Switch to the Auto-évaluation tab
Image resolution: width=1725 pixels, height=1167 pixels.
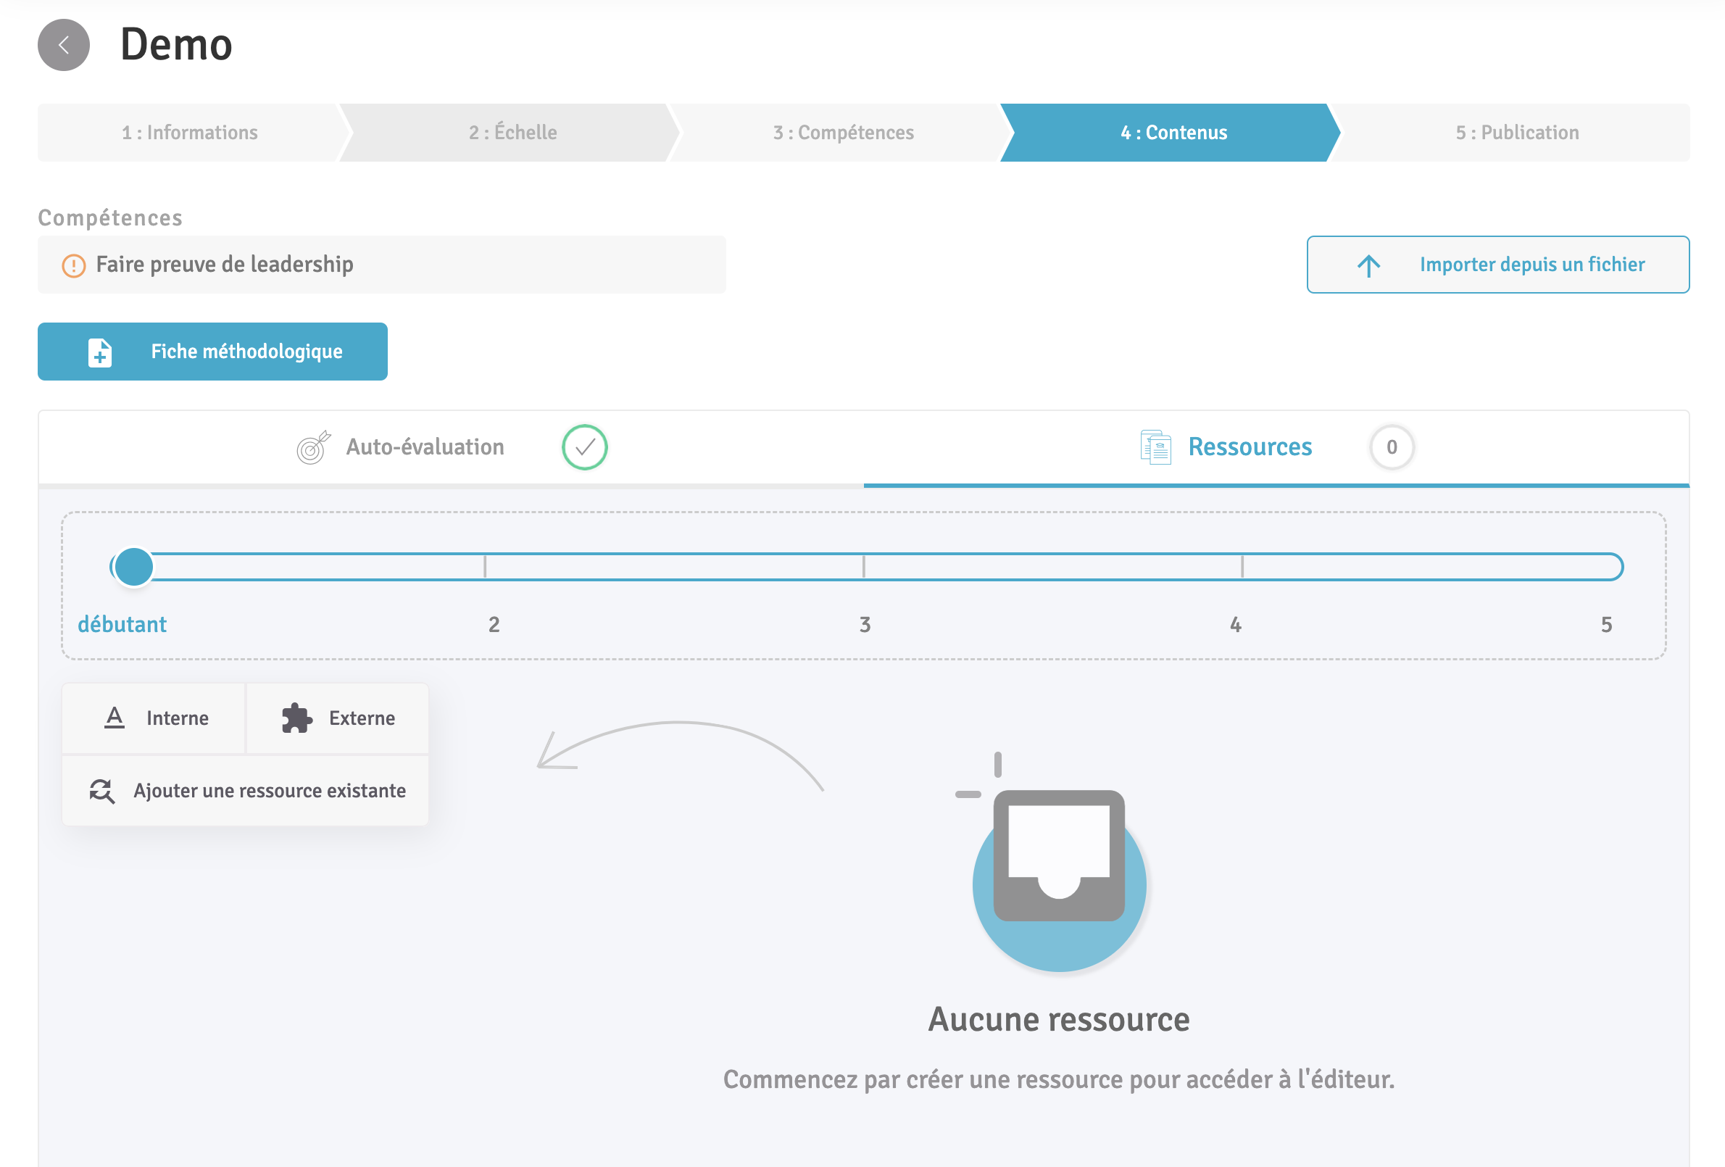click(x=425, y=448)
